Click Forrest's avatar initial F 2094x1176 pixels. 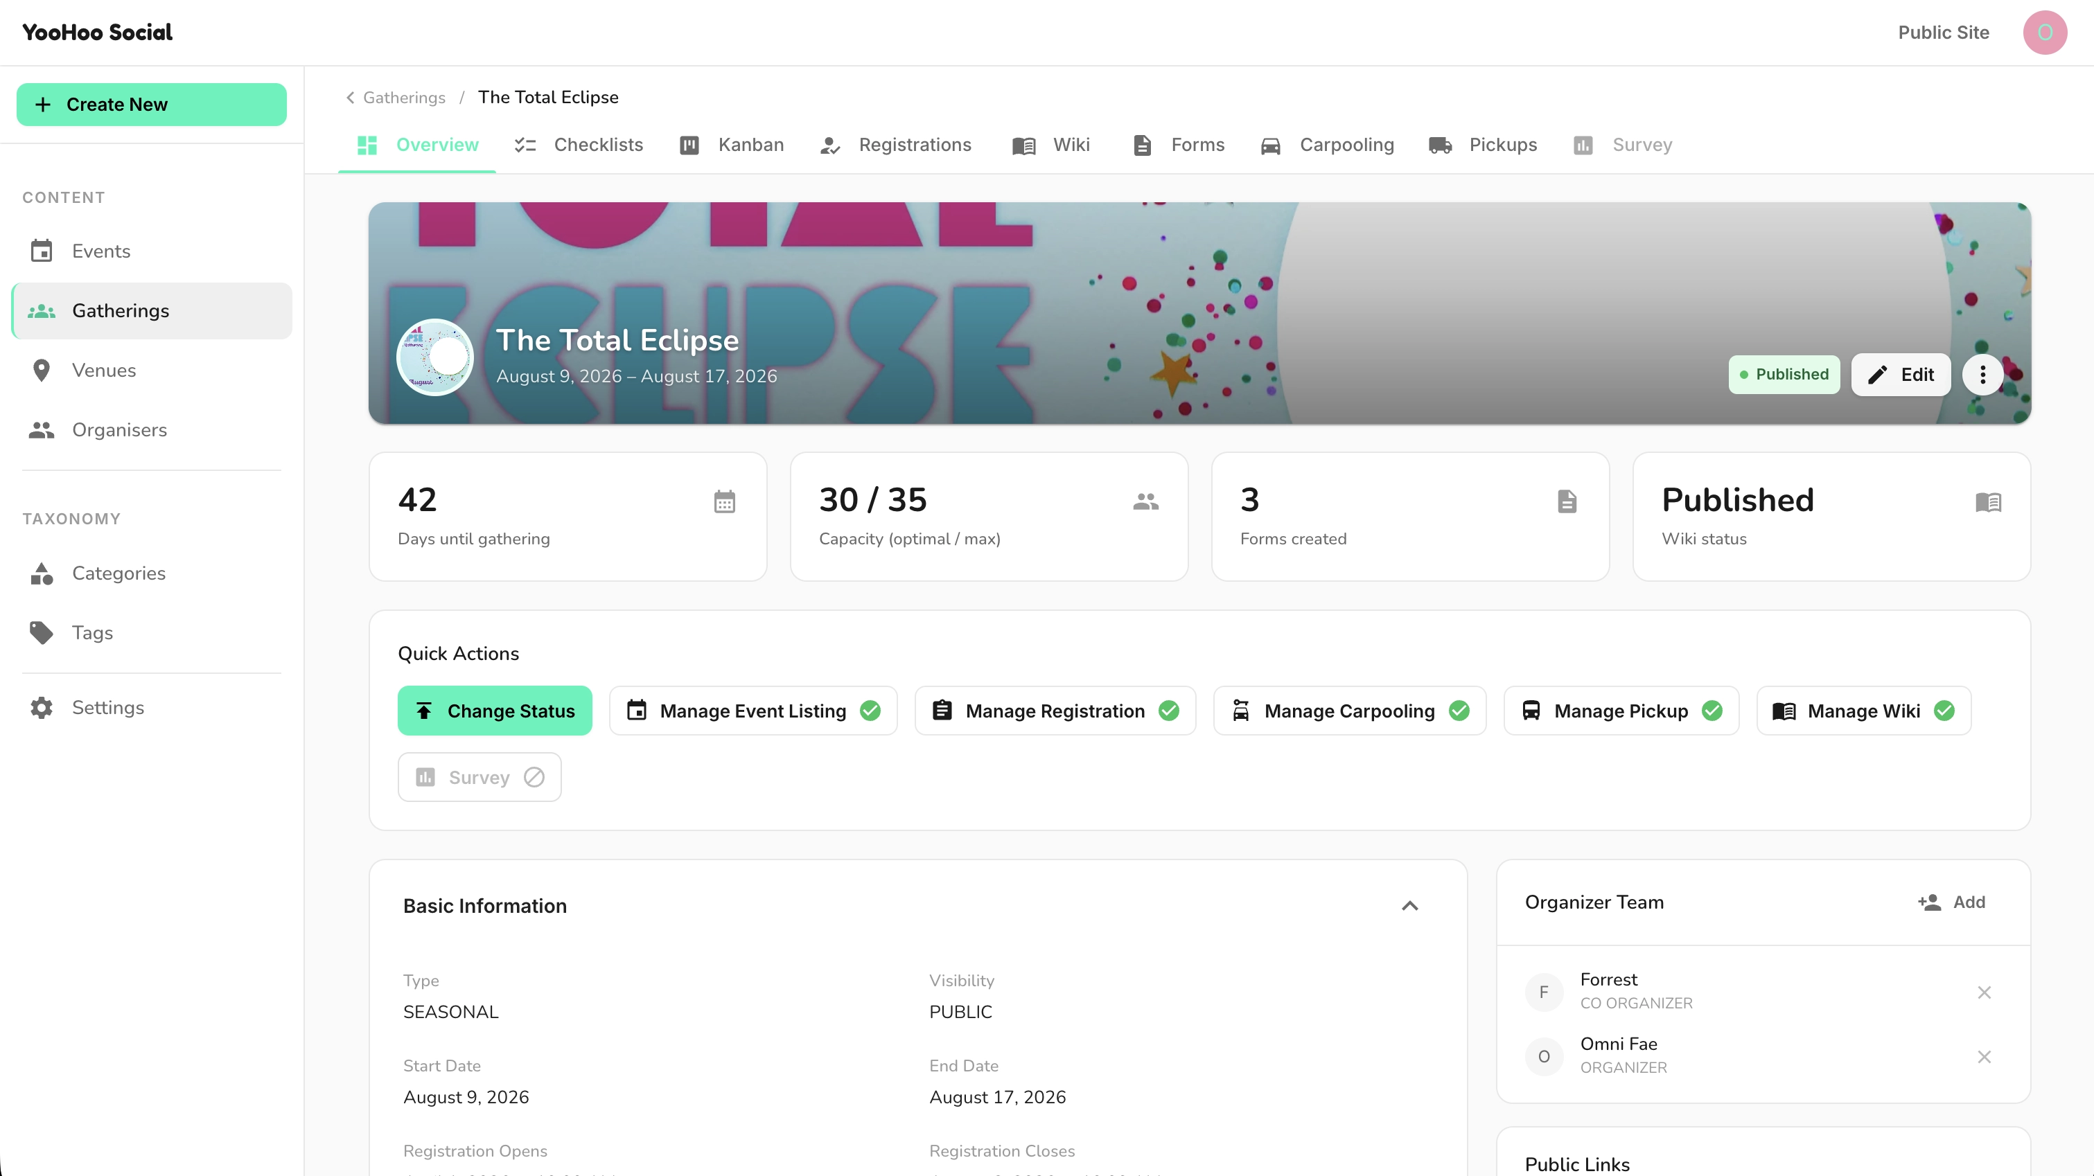coord(1544,992)
